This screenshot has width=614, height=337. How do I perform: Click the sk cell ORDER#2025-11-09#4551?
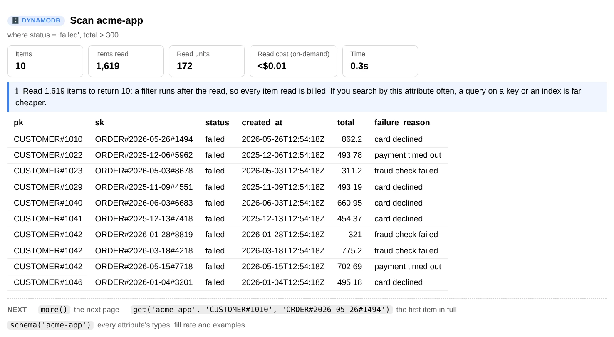(144, 187)
